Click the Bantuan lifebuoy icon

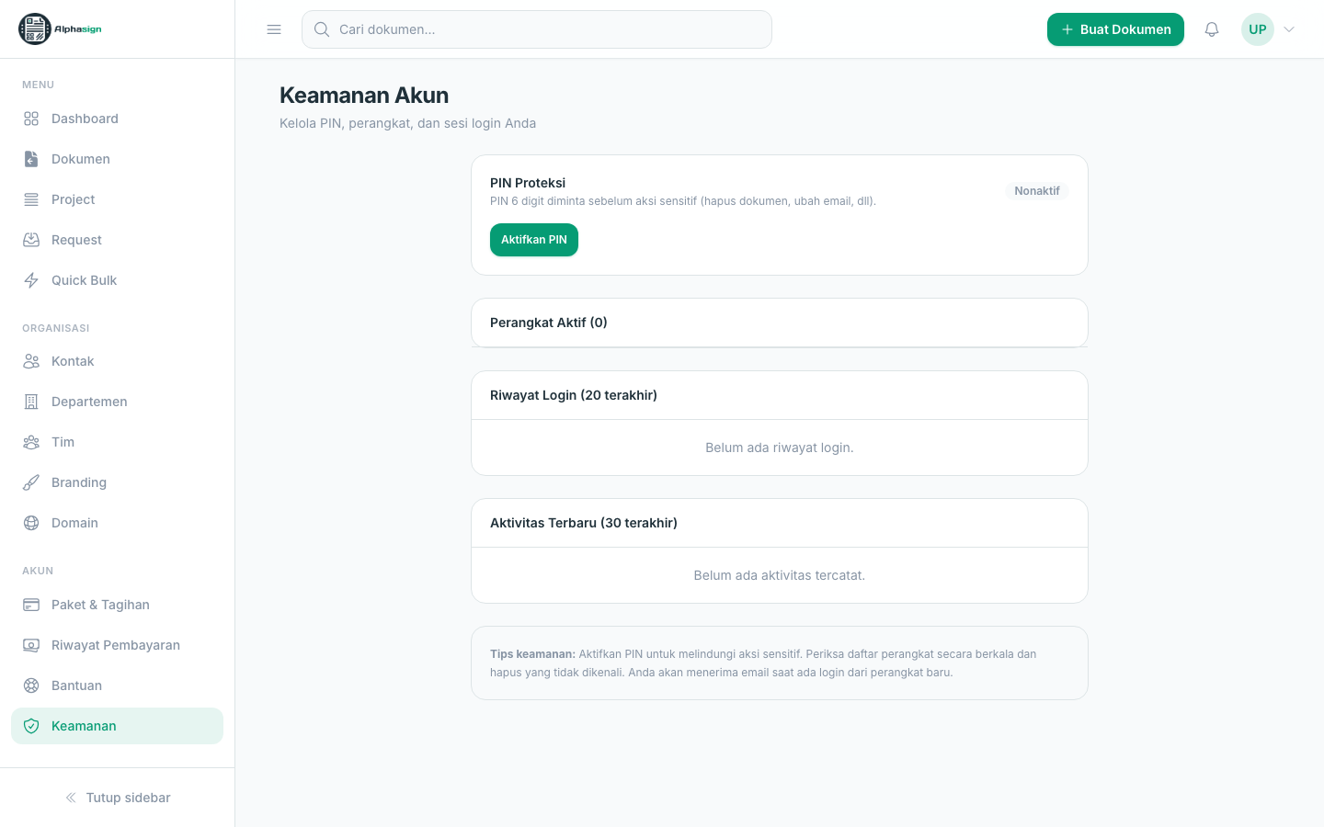coord(31,685)
